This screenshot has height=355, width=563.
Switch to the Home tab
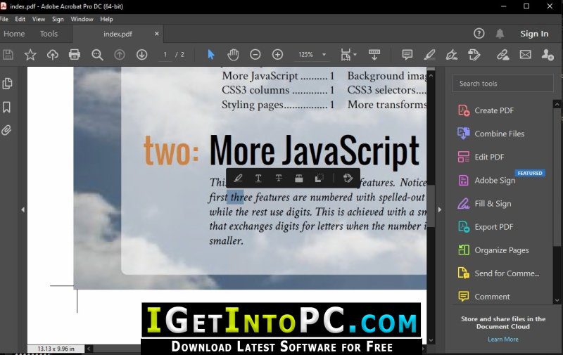pyautogui.click(x=14, y=34)
